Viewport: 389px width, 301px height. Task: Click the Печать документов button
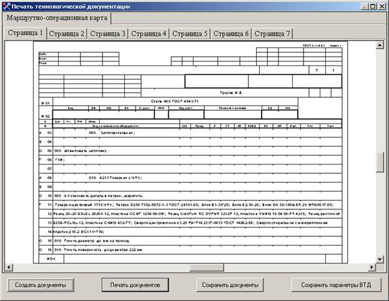pos(135,285)
